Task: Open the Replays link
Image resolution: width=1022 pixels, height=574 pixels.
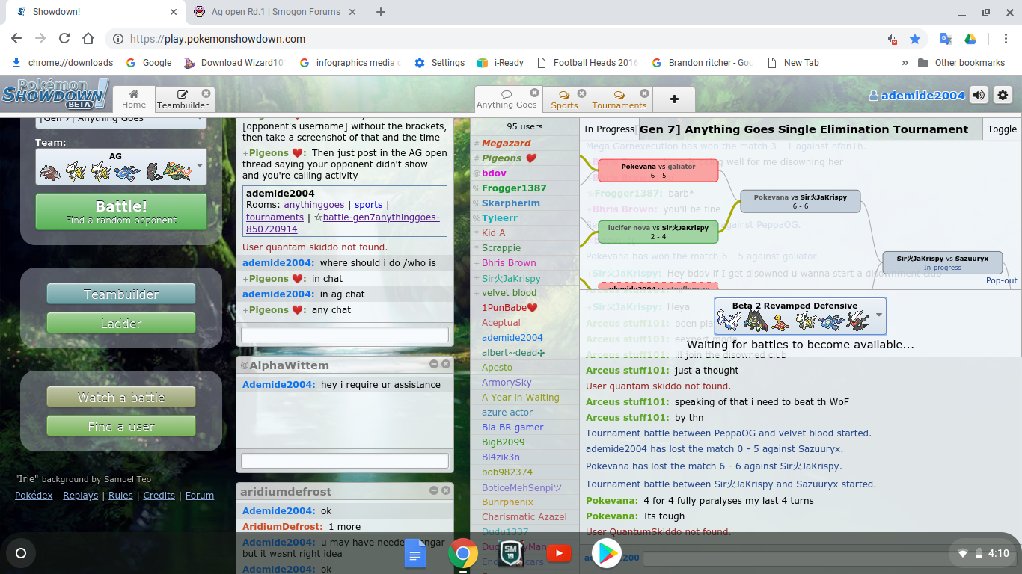Action: point(80,495)
